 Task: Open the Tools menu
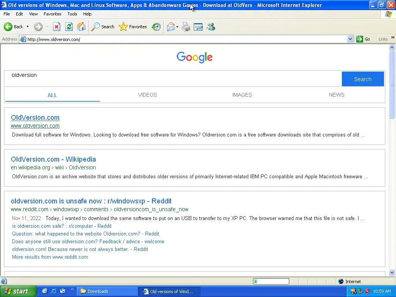[72, 14]
